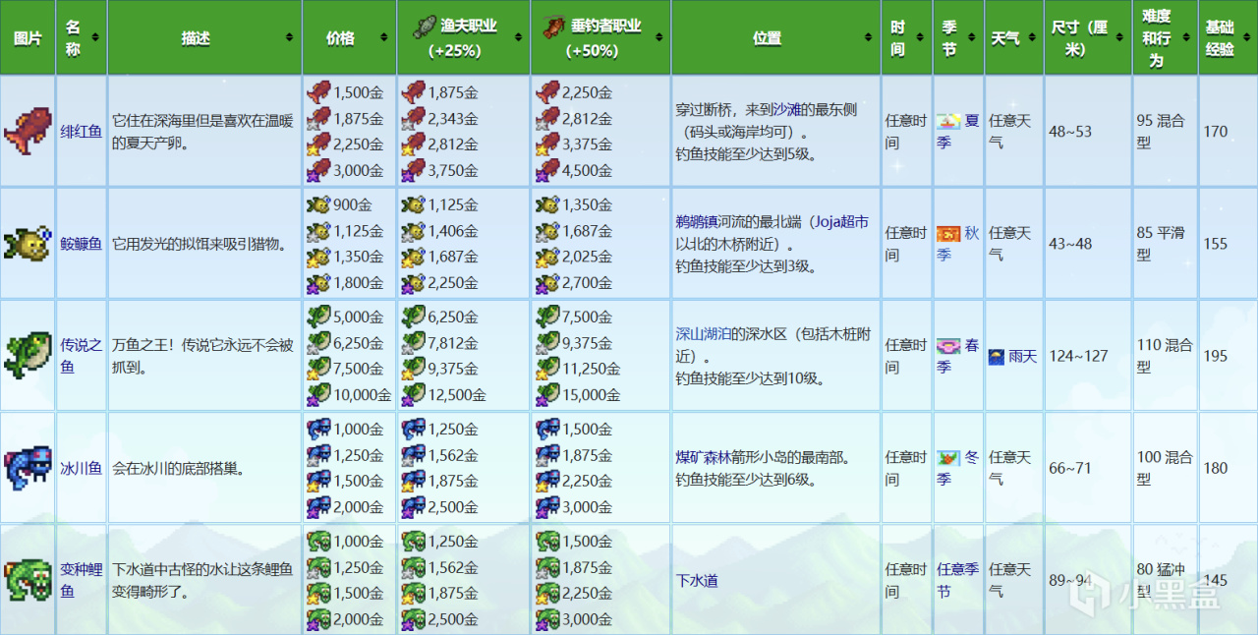Sort table by 位置 column arrows
1258x635 pixels.
868,37
